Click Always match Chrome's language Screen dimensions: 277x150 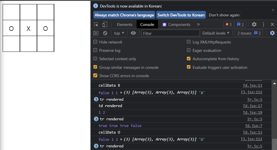tap(124, 15)
